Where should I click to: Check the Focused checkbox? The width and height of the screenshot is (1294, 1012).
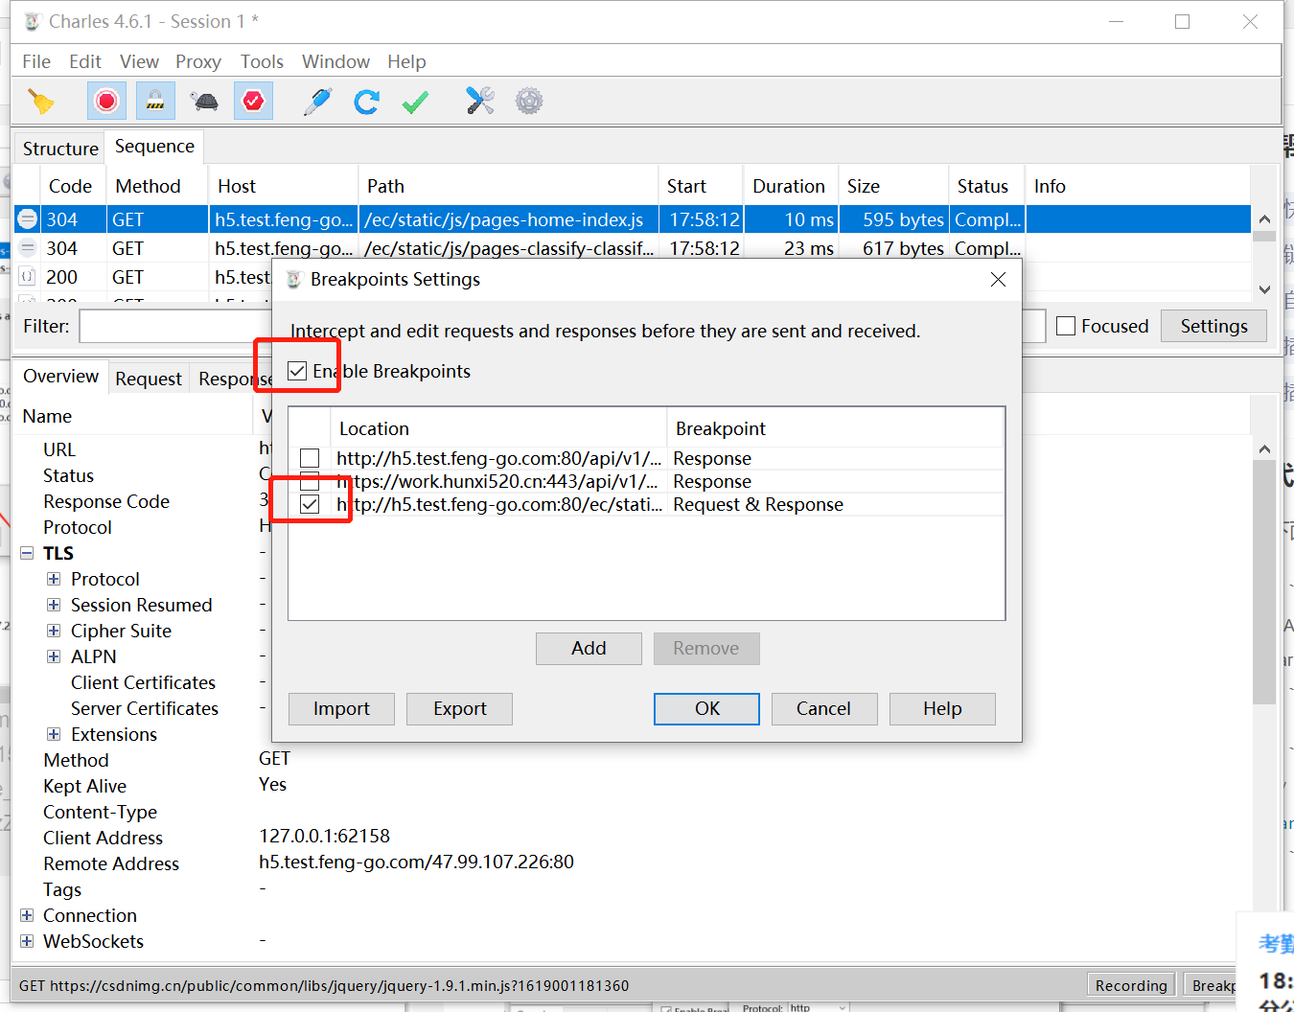coord(1066,326)
